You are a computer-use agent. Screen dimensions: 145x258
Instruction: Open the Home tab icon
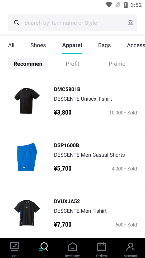click(15, 247)
